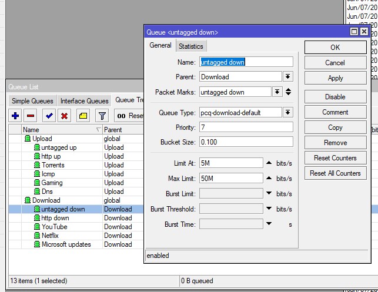Expand the Burst Time field arrow
This screenshot has width=378, height=292.
click(x=269, y=224)
